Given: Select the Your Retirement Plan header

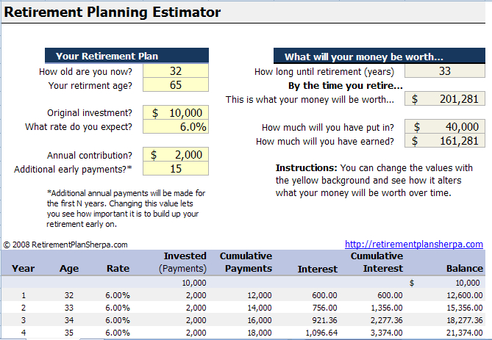Looking at the screenshot, I should 126,56.
